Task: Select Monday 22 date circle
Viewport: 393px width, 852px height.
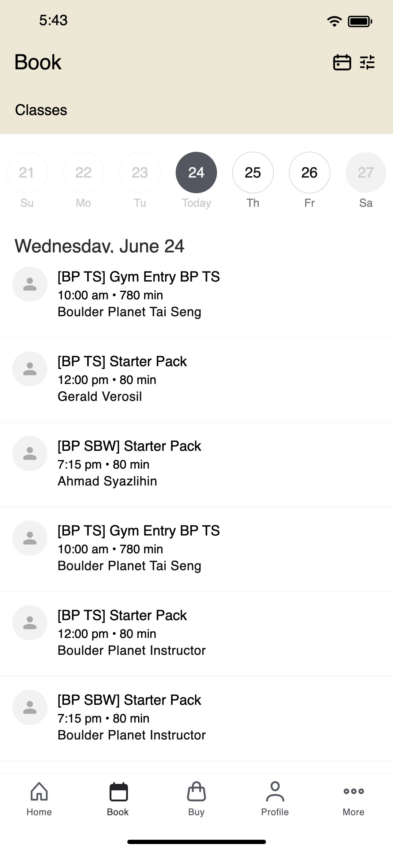Action: 84,173
